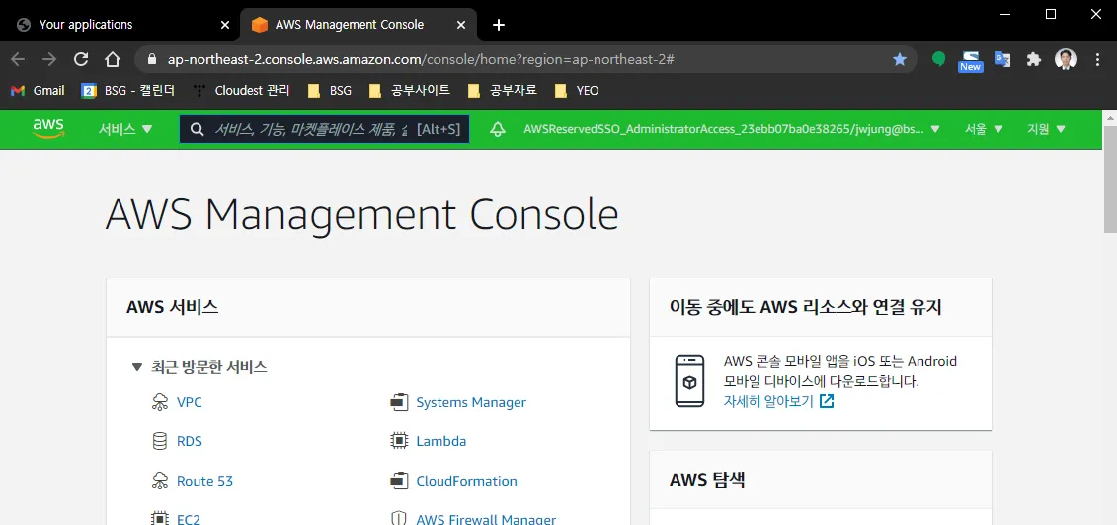Open the Chrome profile avatar
This screenshot has width=1117, height=525.
coord(1065,59)
